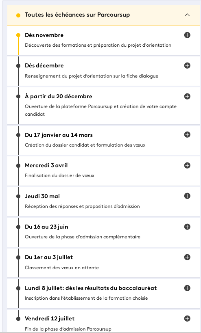Screen dimensions: 201x333
Task: Expand the Du 17 janvier au 14 mars plus icon
Action: point(187,135)
